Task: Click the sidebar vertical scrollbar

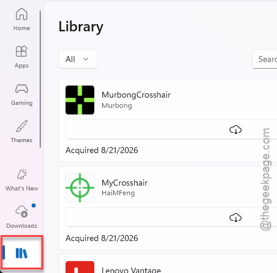Action: click(x=40, y=79)
